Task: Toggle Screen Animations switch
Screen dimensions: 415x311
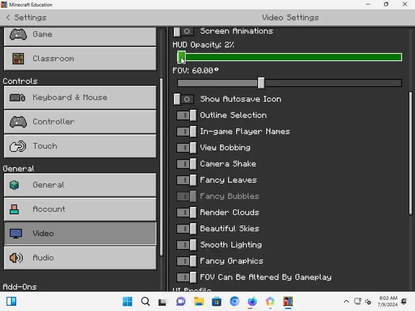Action: pos(184,32)
